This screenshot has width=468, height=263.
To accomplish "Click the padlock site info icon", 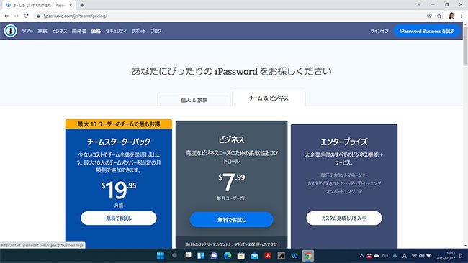I will 38,16.
